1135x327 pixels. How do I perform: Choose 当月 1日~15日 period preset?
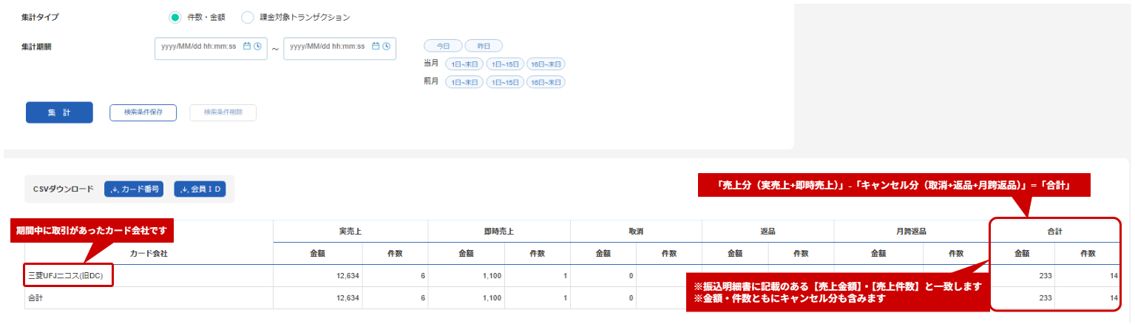(x=505, y=64)
